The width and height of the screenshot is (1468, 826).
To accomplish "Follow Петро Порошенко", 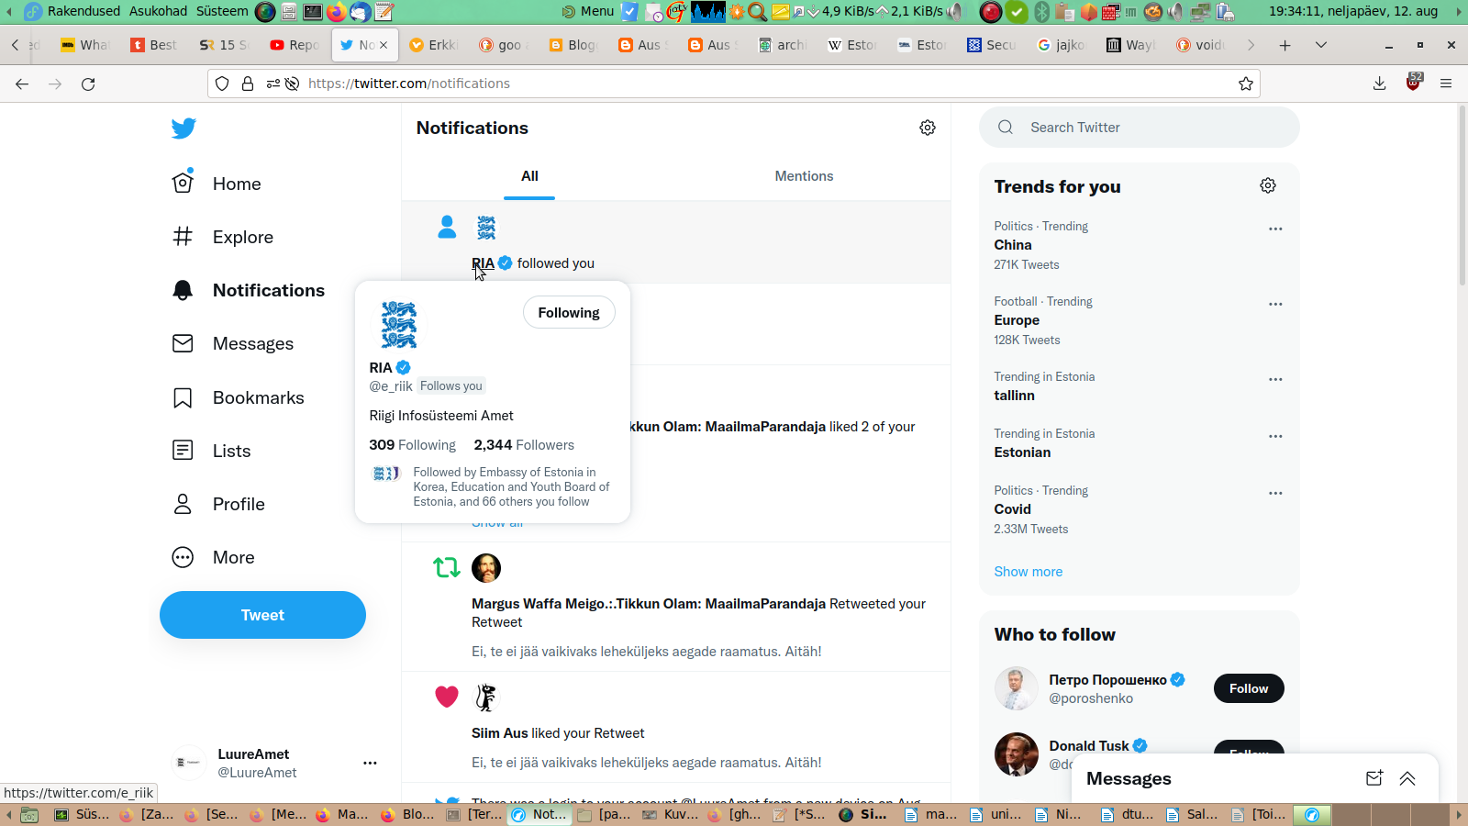I will 1249,688.
